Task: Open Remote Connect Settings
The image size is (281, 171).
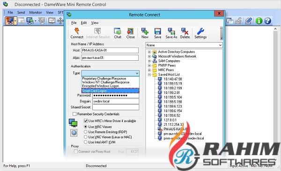Action: tap(200, 33)
